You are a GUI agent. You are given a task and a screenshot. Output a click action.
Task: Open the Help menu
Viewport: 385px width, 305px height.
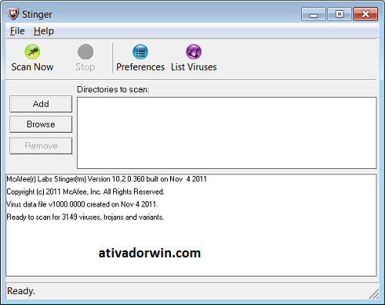tap(44, 31)
